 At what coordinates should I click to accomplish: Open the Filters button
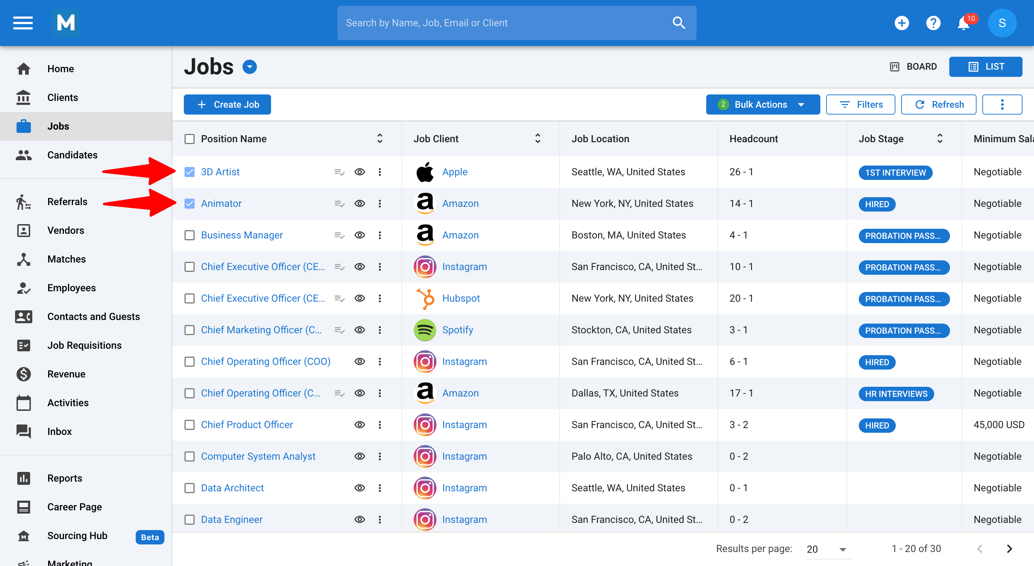pos(860,105)
